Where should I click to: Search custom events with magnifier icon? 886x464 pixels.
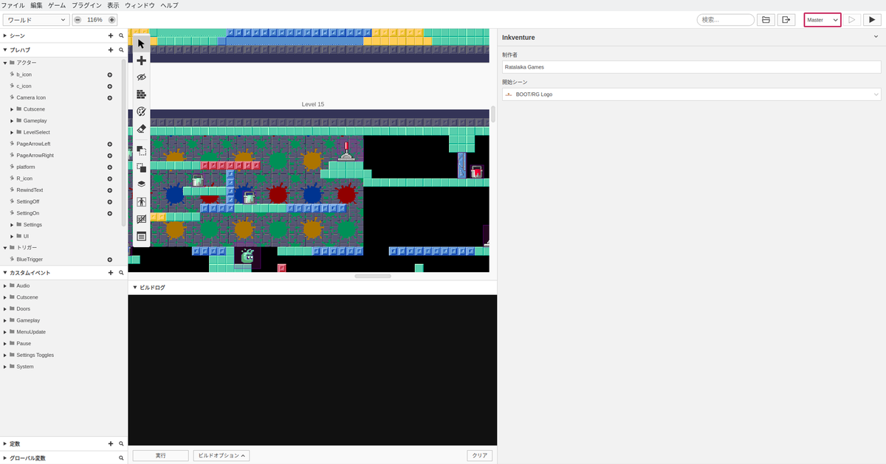click(x=121, y=273)
